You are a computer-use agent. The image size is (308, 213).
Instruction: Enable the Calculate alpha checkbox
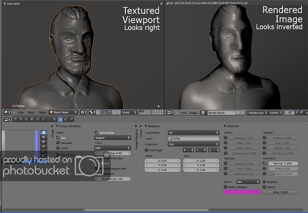(58, 143)
